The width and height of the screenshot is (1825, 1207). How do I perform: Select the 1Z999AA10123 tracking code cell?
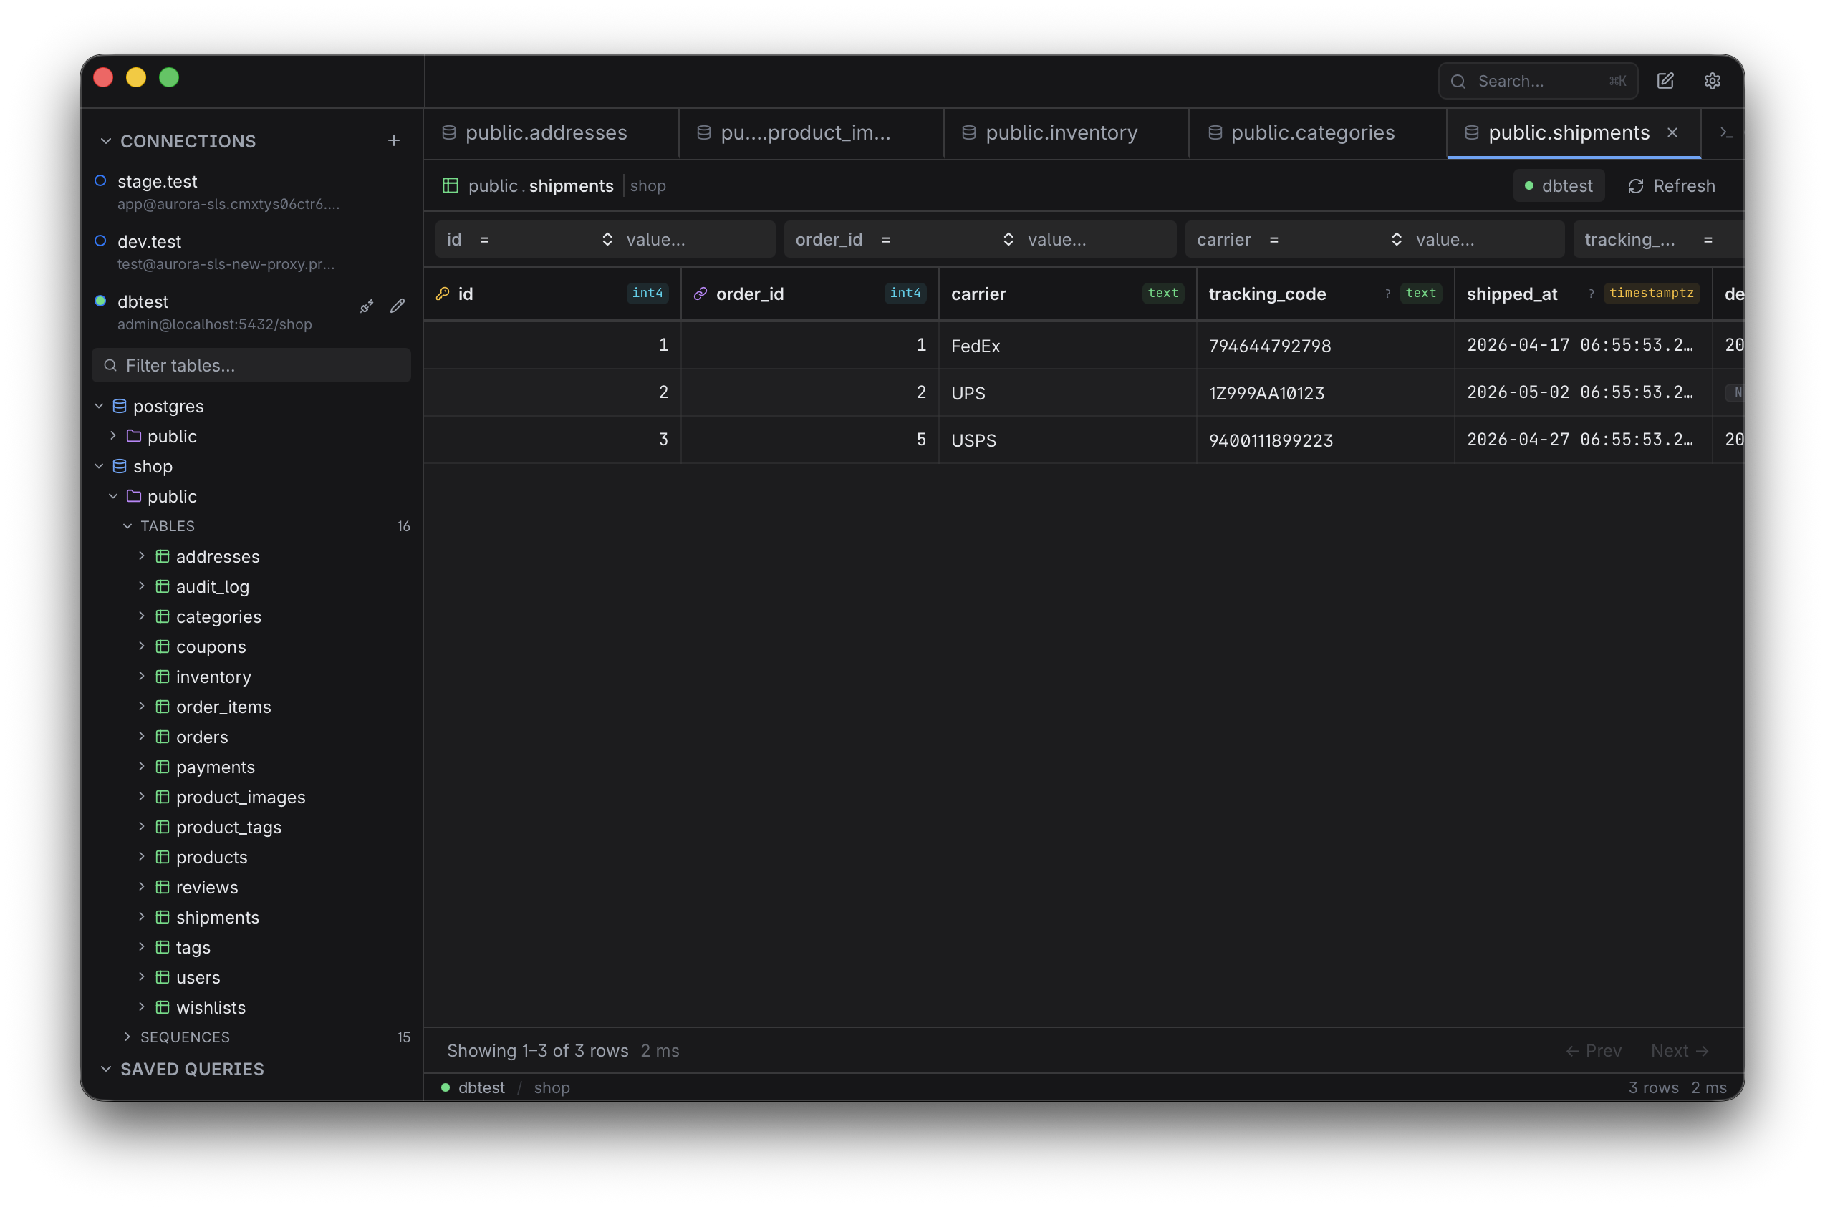click(1324, 392)
